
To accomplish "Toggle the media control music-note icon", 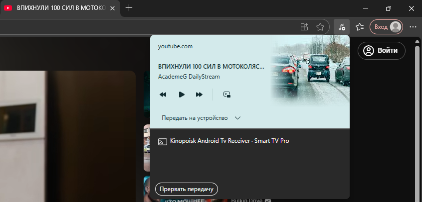I will [341, 27].
